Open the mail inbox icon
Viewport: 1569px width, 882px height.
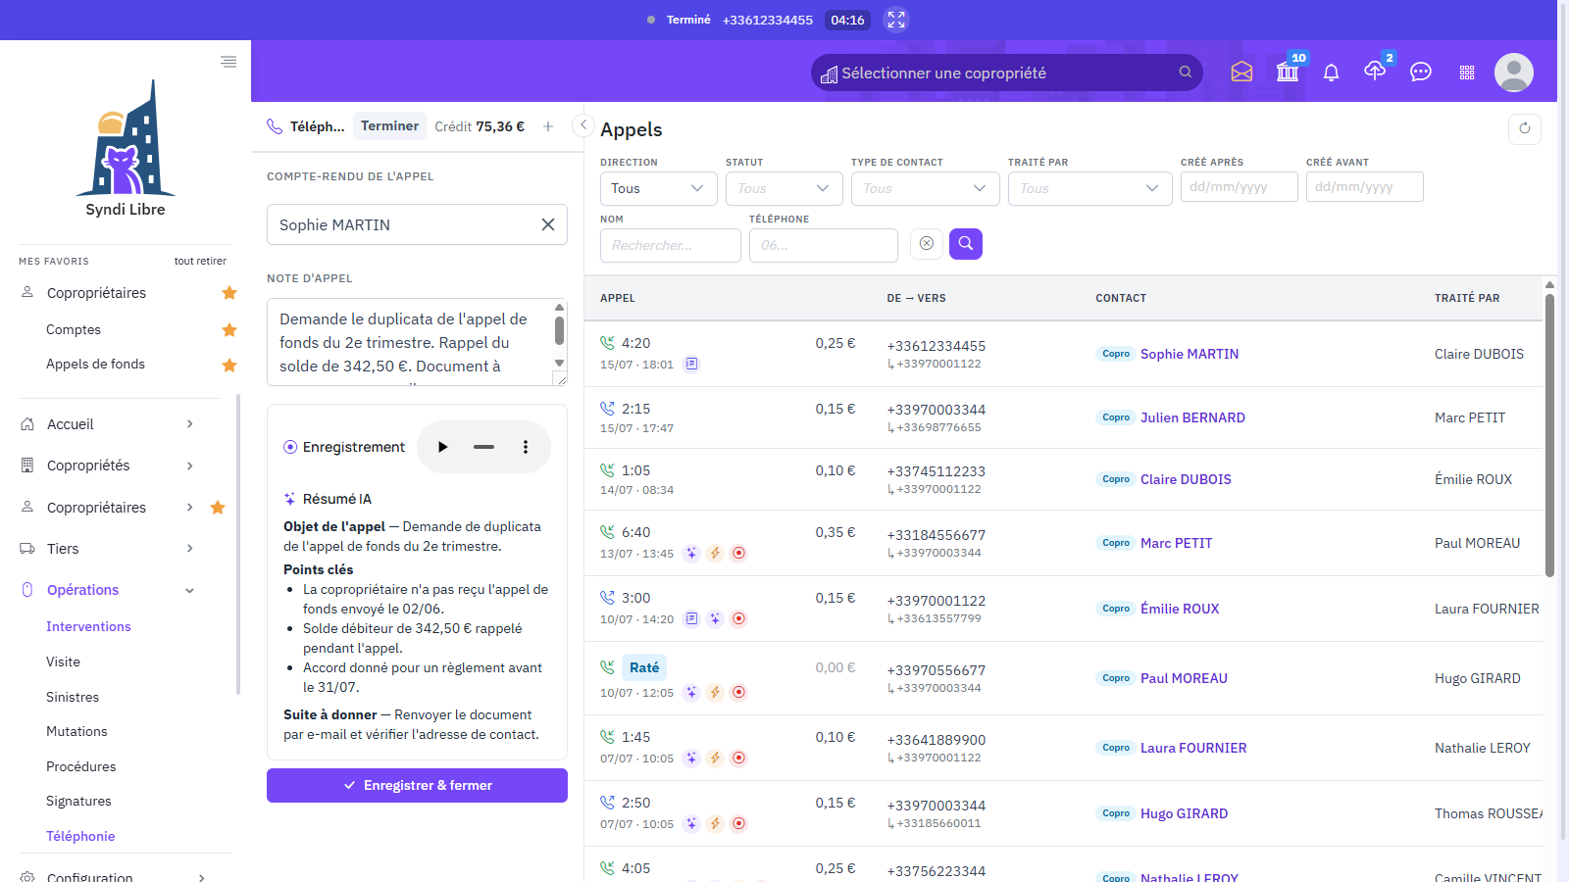[x=1241, y=73]
